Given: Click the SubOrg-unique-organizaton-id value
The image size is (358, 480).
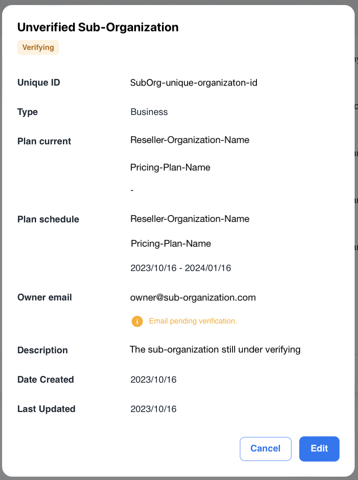Looking at the screenshot, I should pyautogui.click(x=193, y=83).
